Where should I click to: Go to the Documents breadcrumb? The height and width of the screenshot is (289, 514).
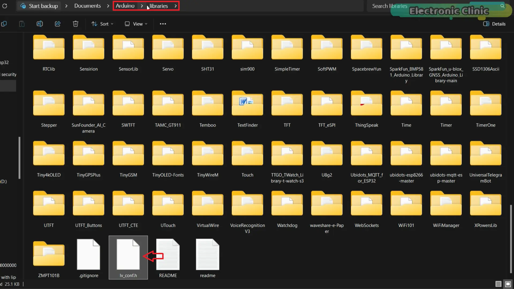[x=88, y=6]
